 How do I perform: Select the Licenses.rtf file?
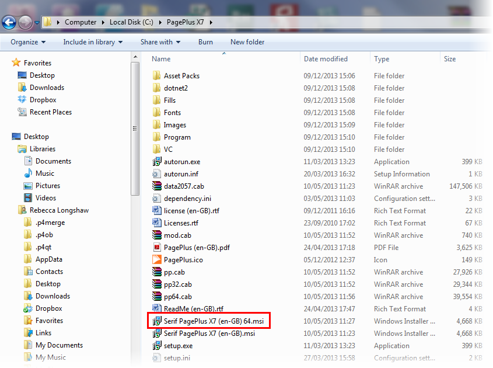(x=181, y=223)
